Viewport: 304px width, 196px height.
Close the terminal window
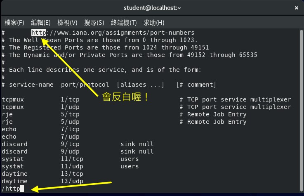pyautogui.click(x=296, y=8)
